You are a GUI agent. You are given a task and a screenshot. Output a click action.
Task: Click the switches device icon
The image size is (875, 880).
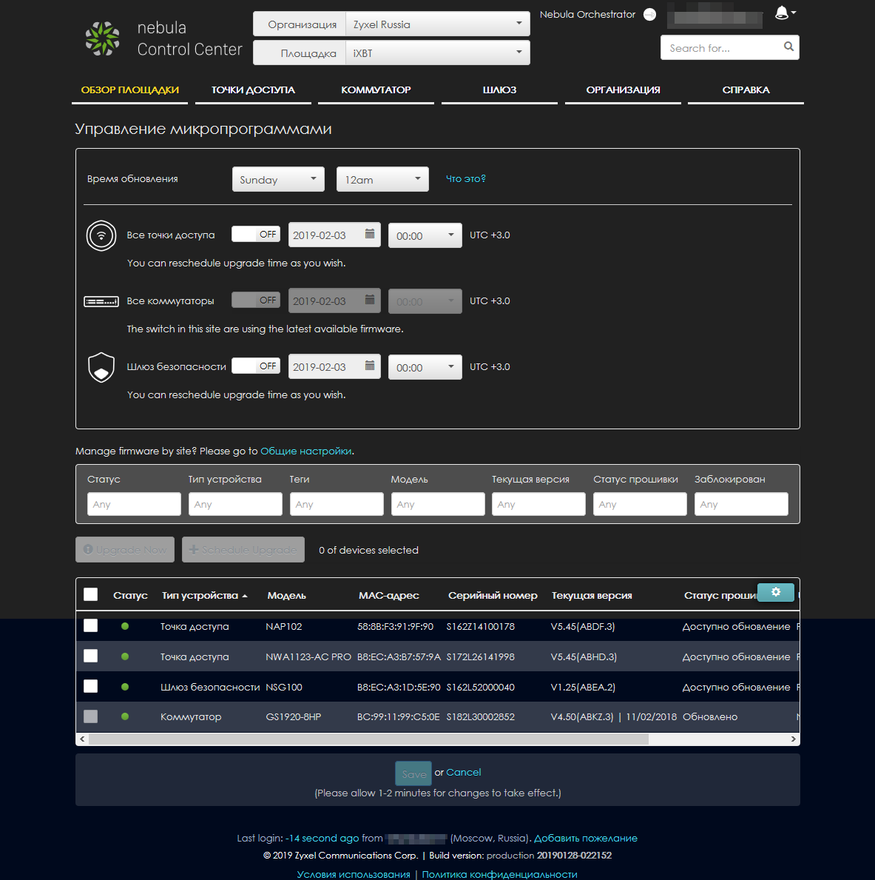pos(101,301)
